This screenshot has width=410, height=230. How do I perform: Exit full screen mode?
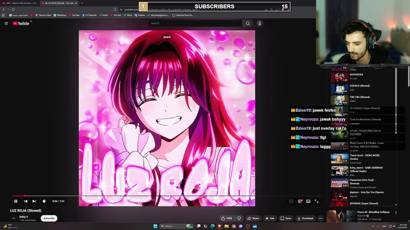coord(316,201)
